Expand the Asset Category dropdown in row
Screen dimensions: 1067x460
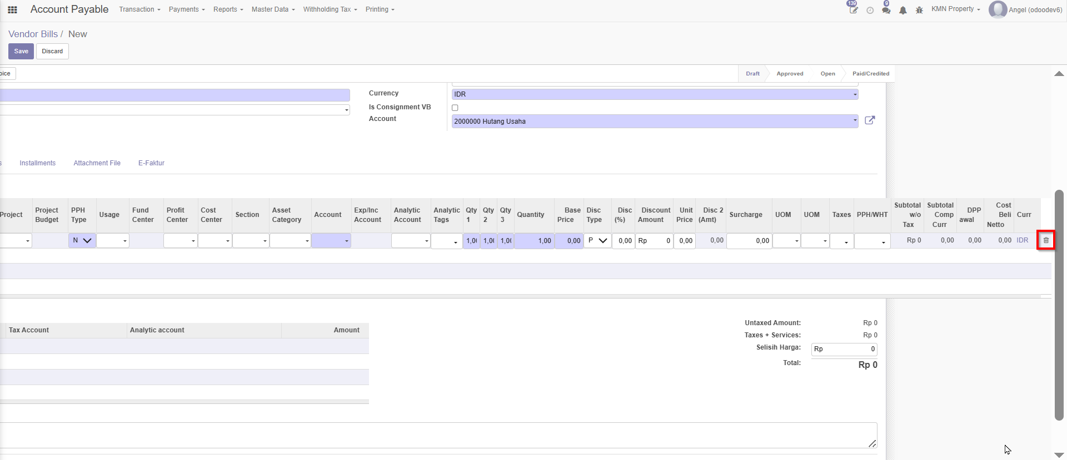click(x=290, y=241)
